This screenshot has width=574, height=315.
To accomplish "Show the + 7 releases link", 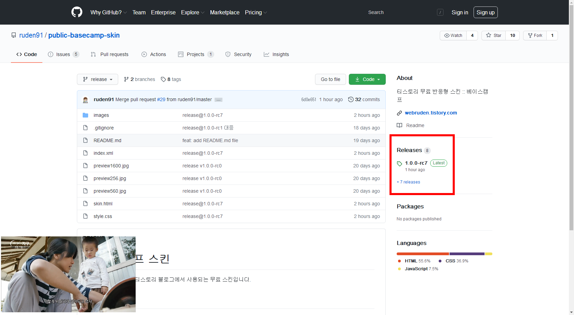I will point(408,182).
